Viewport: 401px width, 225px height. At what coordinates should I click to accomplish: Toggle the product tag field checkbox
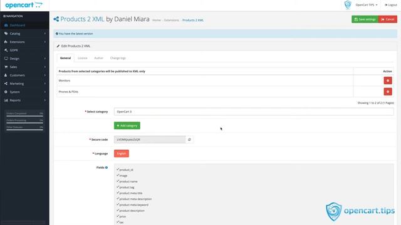tap(118, 187)
